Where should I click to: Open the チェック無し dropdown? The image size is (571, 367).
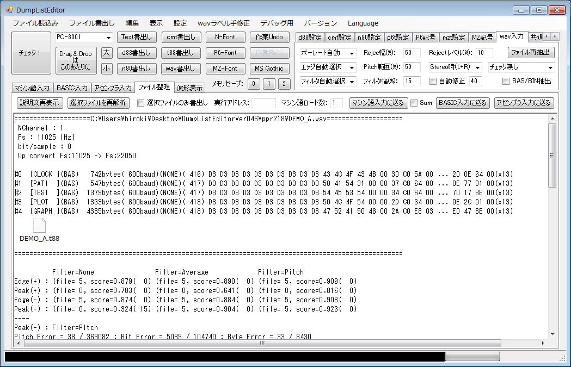521,67
